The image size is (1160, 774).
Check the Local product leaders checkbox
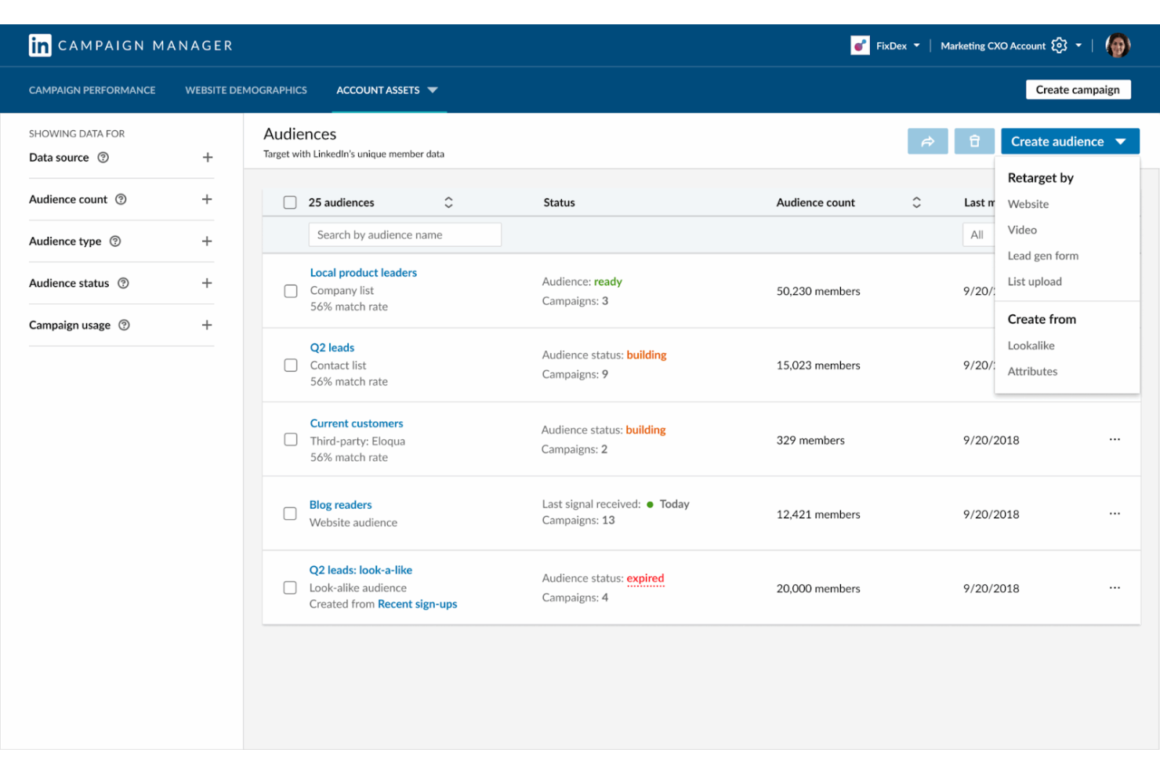291,291
